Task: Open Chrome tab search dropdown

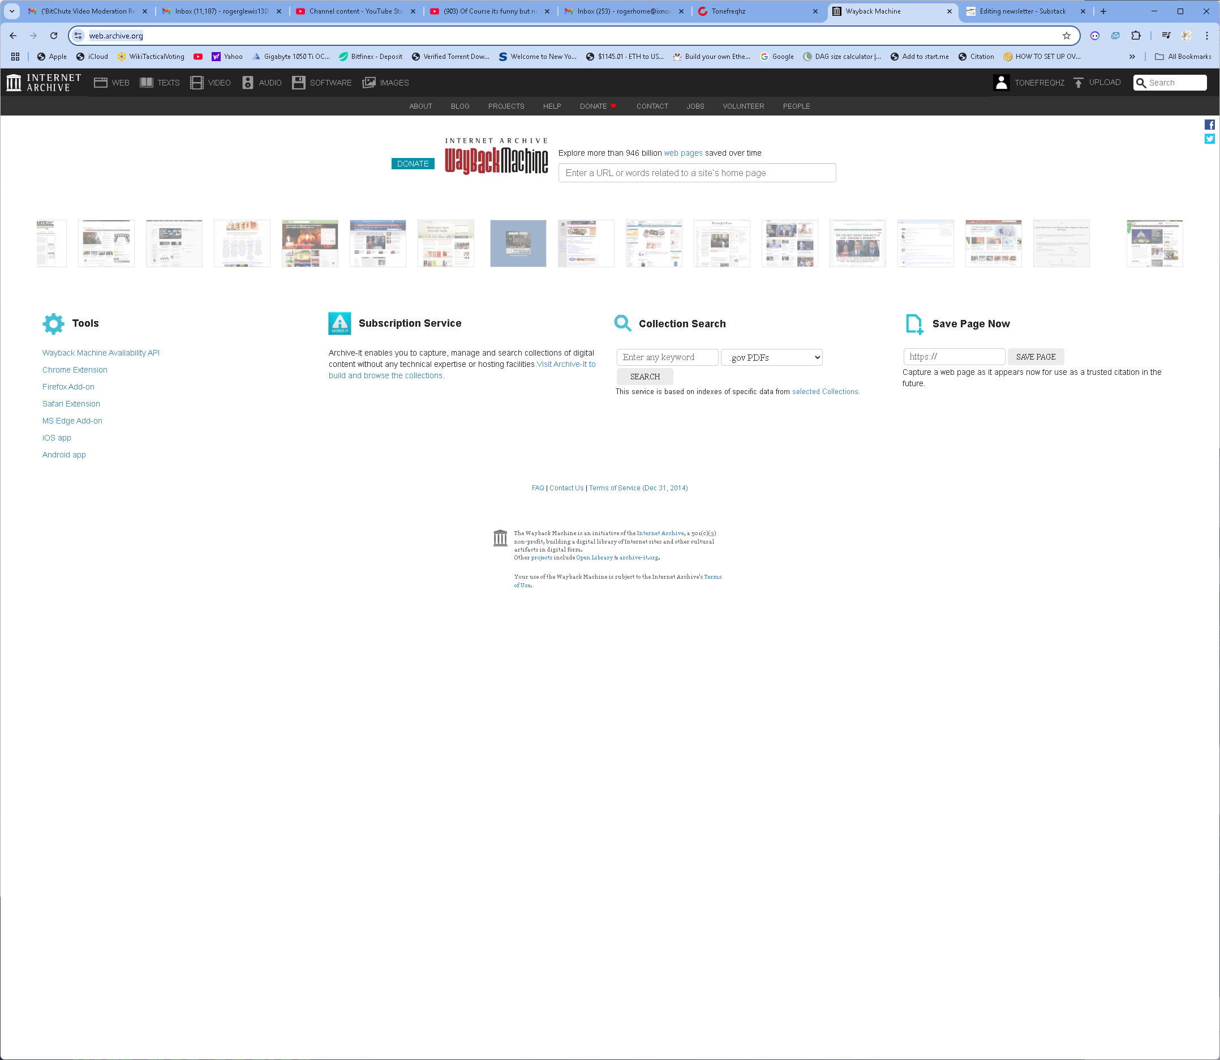Action: point(12,11)
